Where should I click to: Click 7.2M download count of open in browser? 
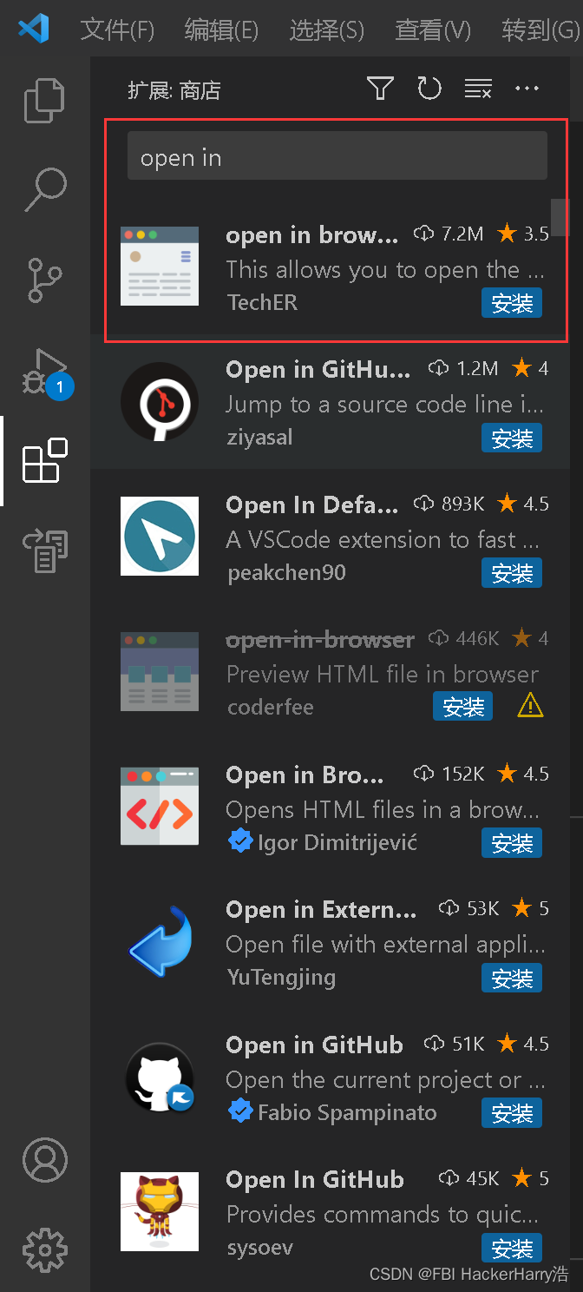tap(449, 234)
